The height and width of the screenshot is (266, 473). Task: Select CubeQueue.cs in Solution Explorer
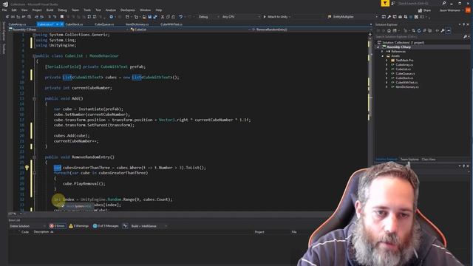tap(405, 74)
